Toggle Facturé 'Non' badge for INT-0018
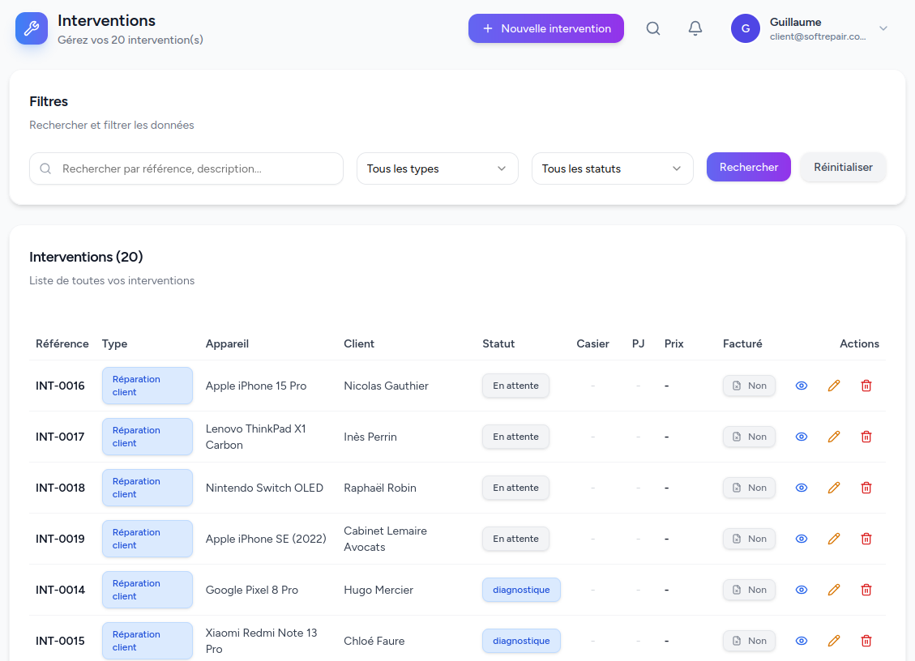This screenshot has height=661, width=915. (749, 488)
